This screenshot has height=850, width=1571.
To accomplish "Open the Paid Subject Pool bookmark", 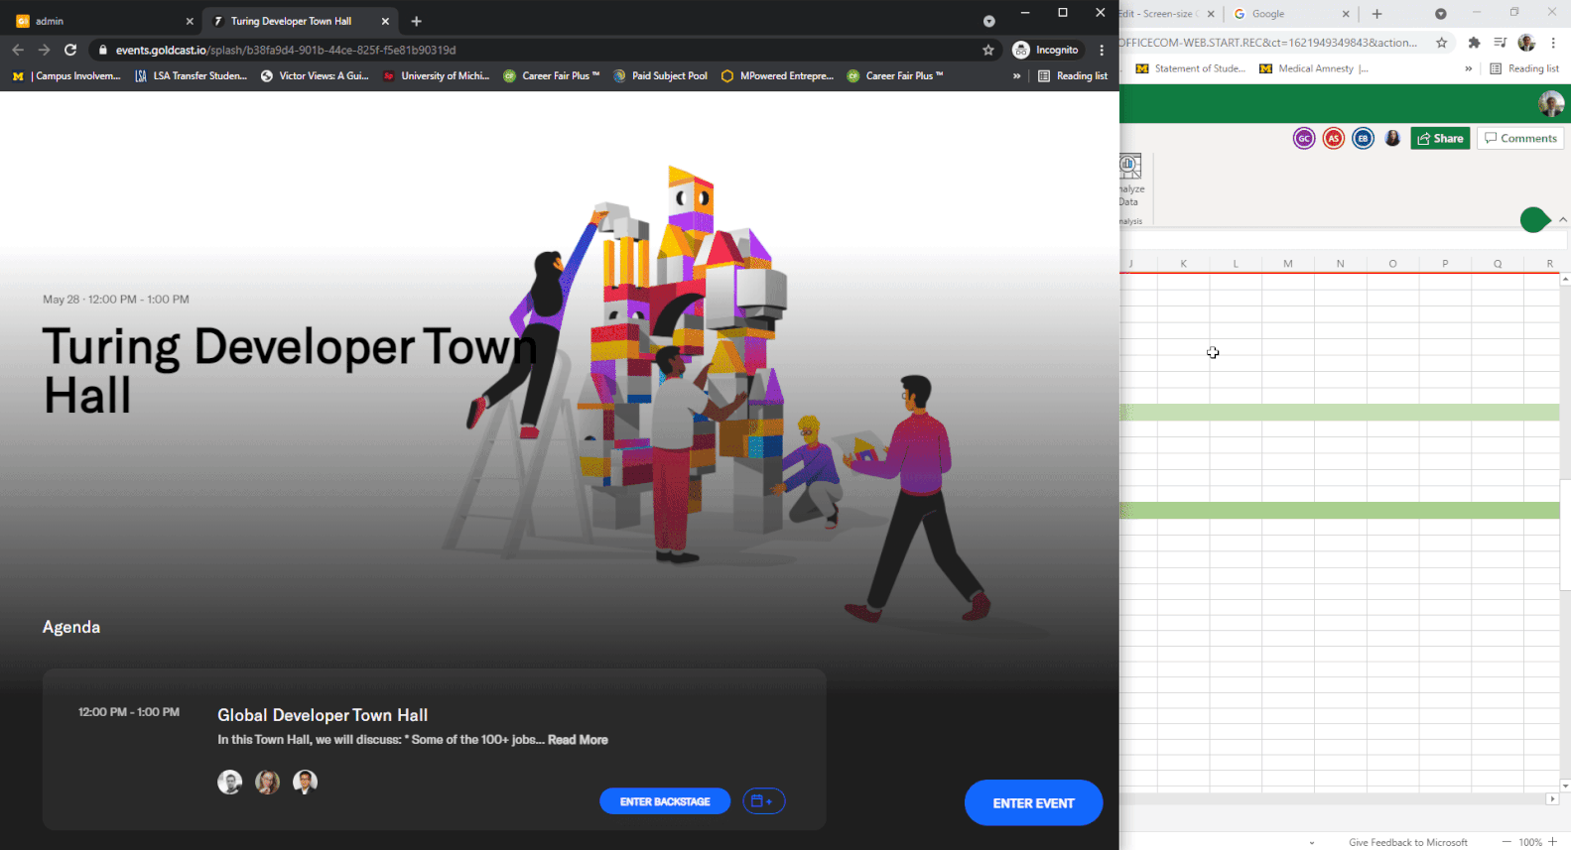I will (x=660, y=75).
